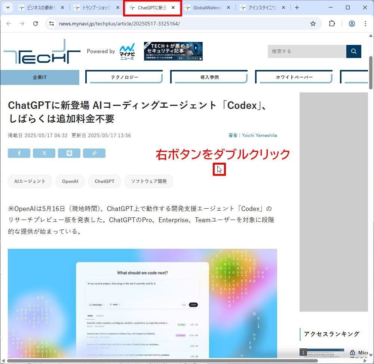Image resolution: width=374 pixels, height=364 pixels.
Task: Open the セキュリティ記事 banner
Action: (173, 51)
